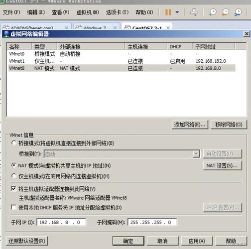Click the revert to snapshot icon
This screenshot has height=249, width=251.
coord(225,12)
